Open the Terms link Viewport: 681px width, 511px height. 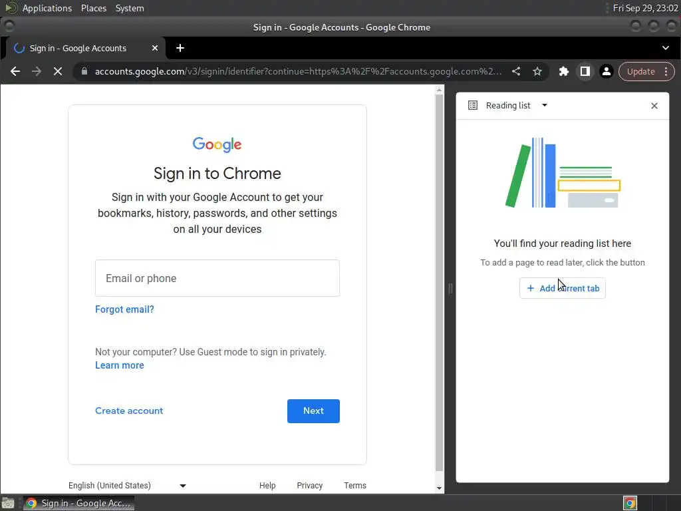(355, 485)
